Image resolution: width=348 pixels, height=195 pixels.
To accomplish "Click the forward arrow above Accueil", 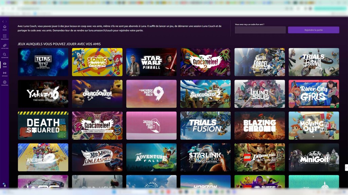I will [x=6, y=21].
